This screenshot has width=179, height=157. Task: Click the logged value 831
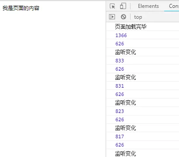point(120,86)
